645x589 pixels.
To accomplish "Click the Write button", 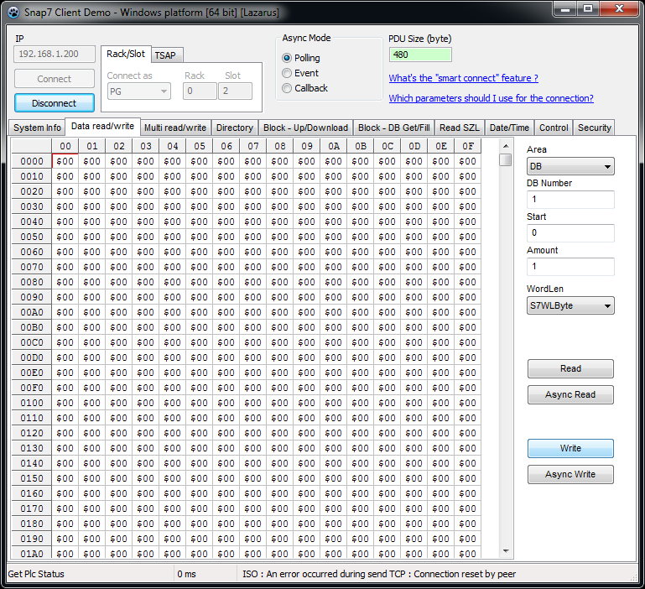I will [570, 448].
